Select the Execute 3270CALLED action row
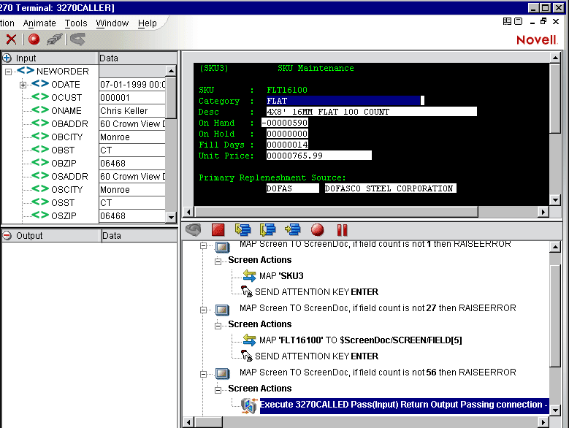The height and width of the screenshot is (428, 569). (x=403, y=405)
